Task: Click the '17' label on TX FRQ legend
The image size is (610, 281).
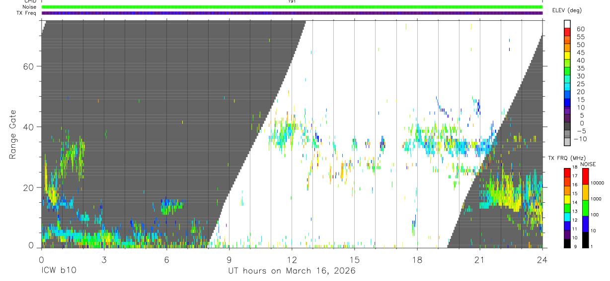Action: tap(575, 175)
